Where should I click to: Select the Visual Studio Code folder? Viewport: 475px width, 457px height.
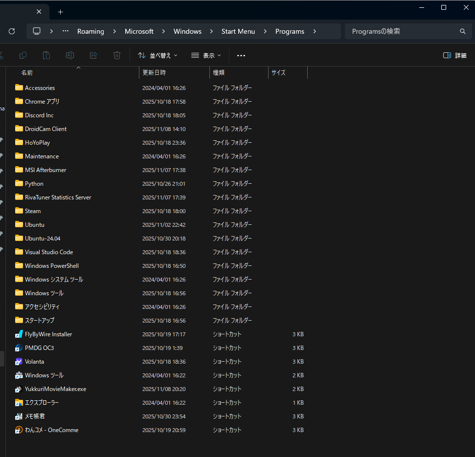48,252
